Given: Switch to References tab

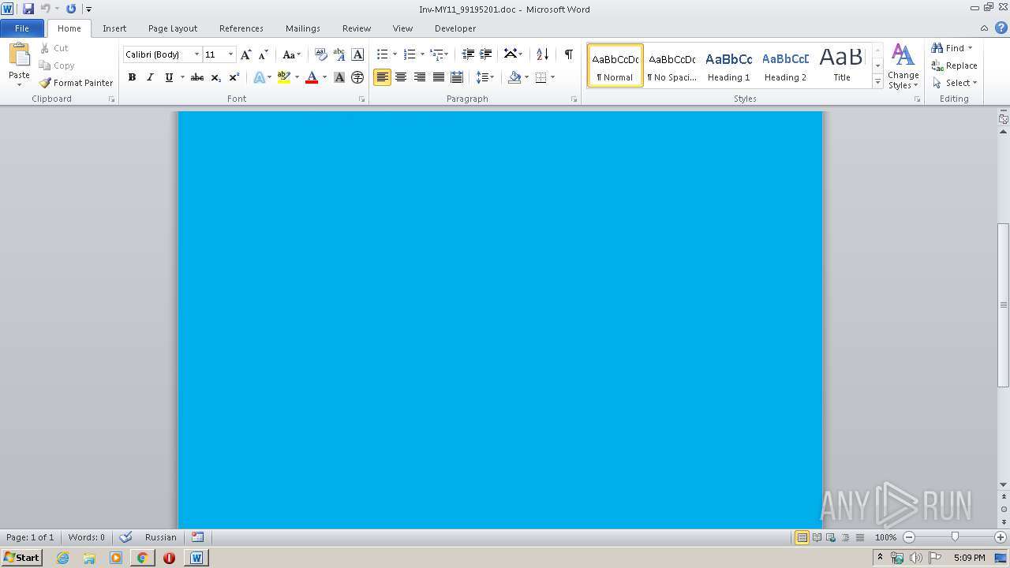Looking at the screenshot, I should [x=241, y=28].
